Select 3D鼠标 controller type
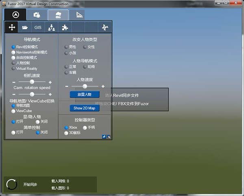This screenshot has width=244, height=196. [x=66, y=133]
